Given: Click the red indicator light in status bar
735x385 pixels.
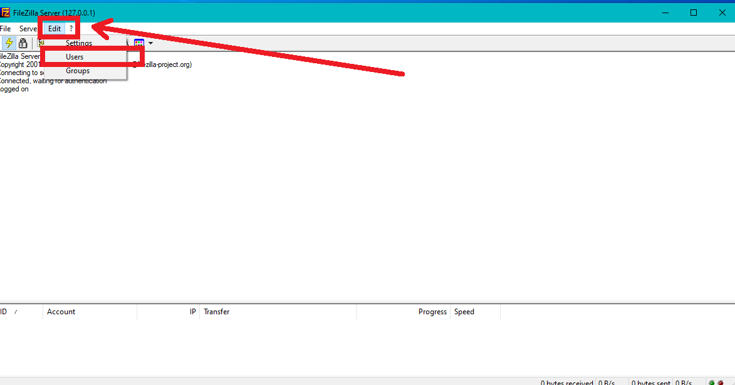Looking at the screenshot, I should point(721,382).
